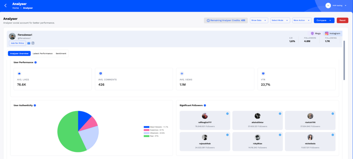Viewport: 353px width, 159px height.
Task: Switch to the Sentiment tab
Action: click(x=61, y=53)
